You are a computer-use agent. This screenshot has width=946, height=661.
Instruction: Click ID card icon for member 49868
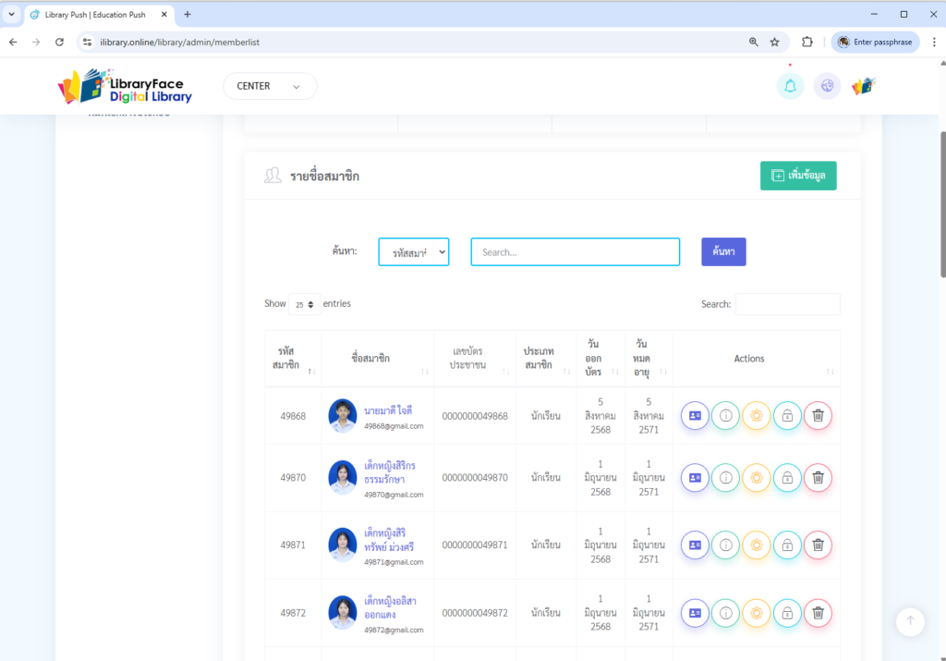tap(695, 416)
